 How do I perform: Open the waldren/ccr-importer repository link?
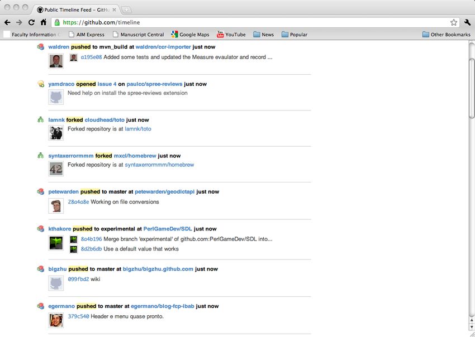click(163, 47)
